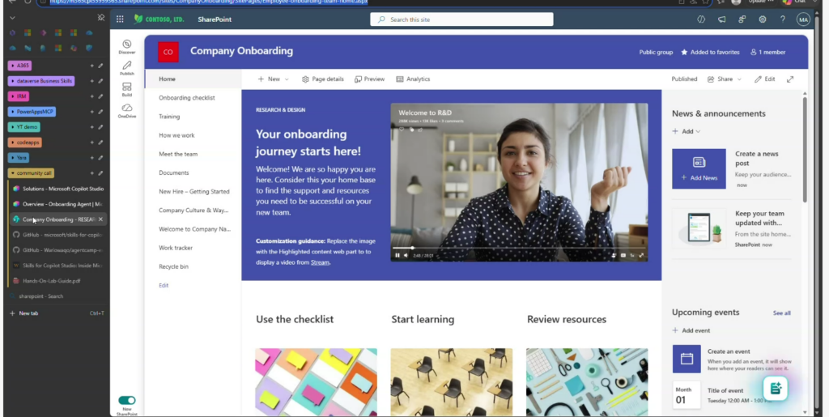Open a New tab in sidebar
The image size is (829, 417).
(57, 313)
